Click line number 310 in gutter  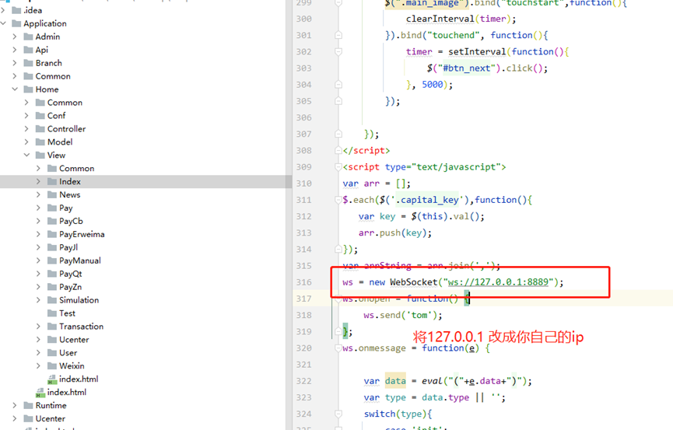pyautogui.click(x=304, y=184)
